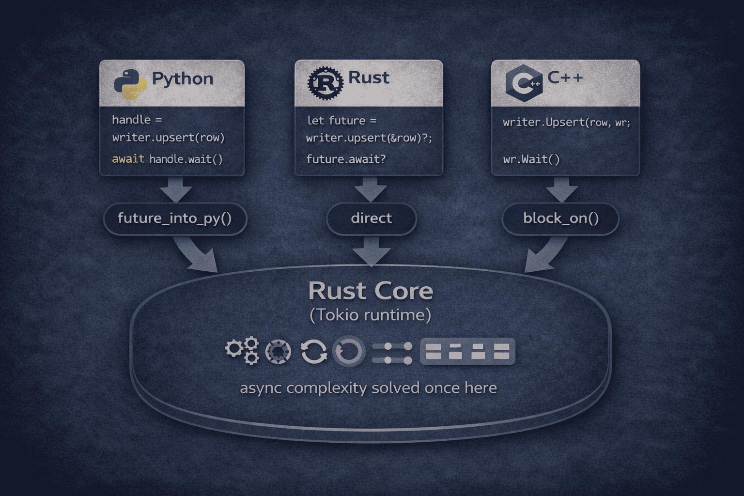Toggle the horizontal sliders control icon

tap(391, 351)
